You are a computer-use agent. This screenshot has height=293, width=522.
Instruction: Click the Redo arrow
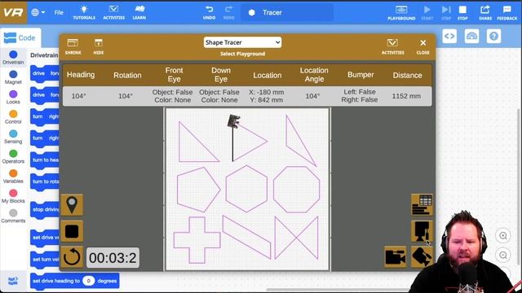[228, 12]
